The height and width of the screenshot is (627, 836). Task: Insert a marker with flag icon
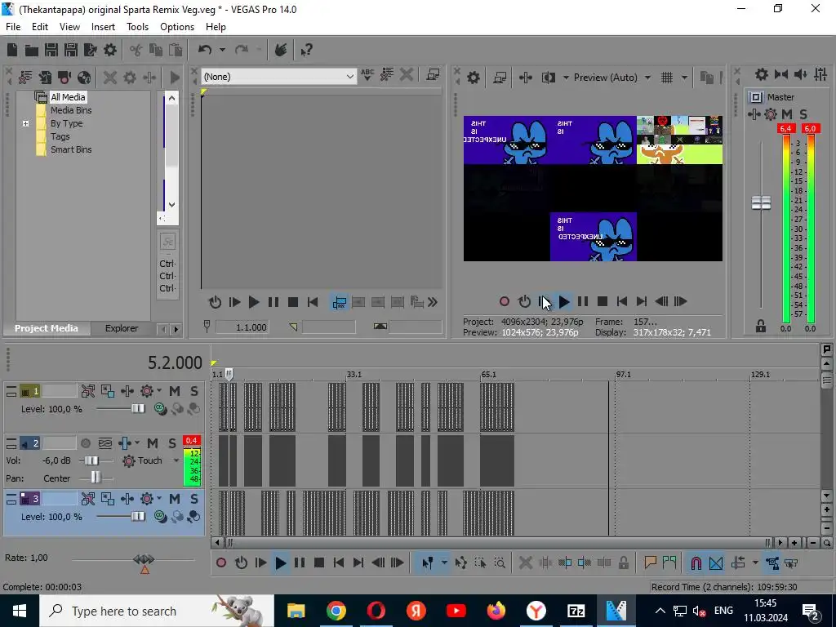point(650,563)
